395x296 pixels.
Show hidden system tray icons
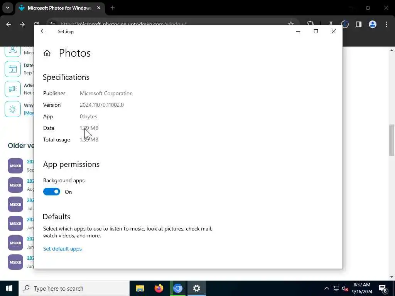[326, 288]
